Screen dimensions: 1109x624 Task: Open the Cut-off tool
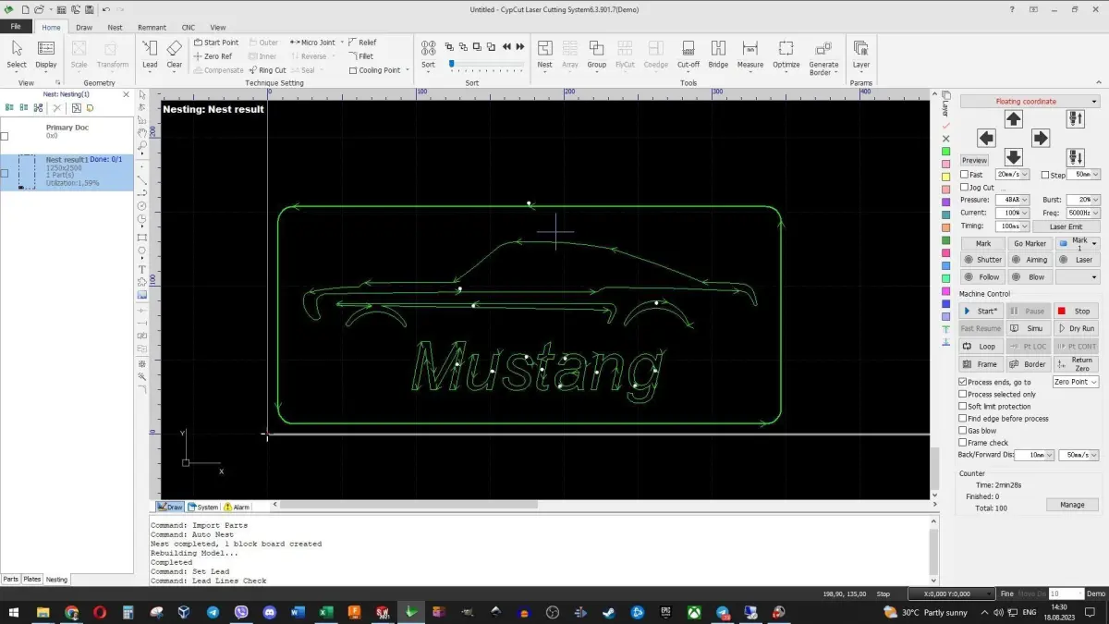pyautogui.click(x=689, y=55)
